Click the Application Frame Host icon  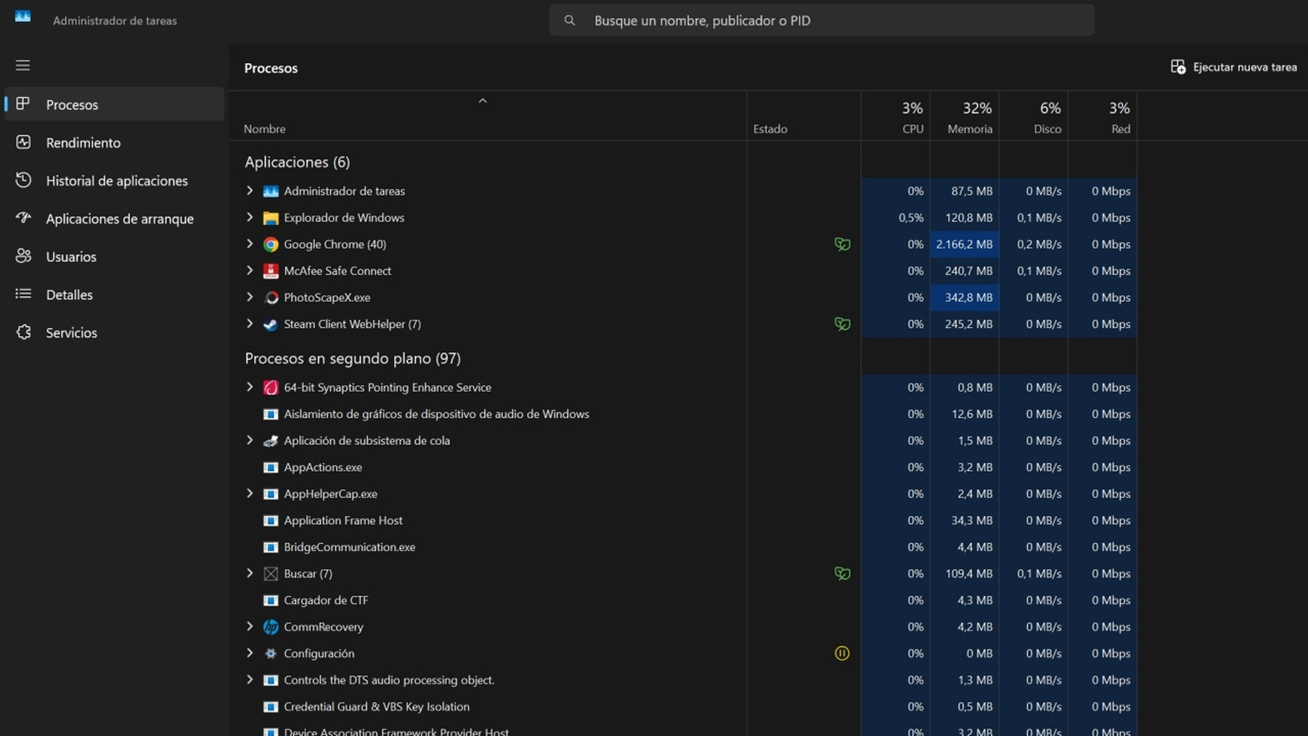[271, 521]
